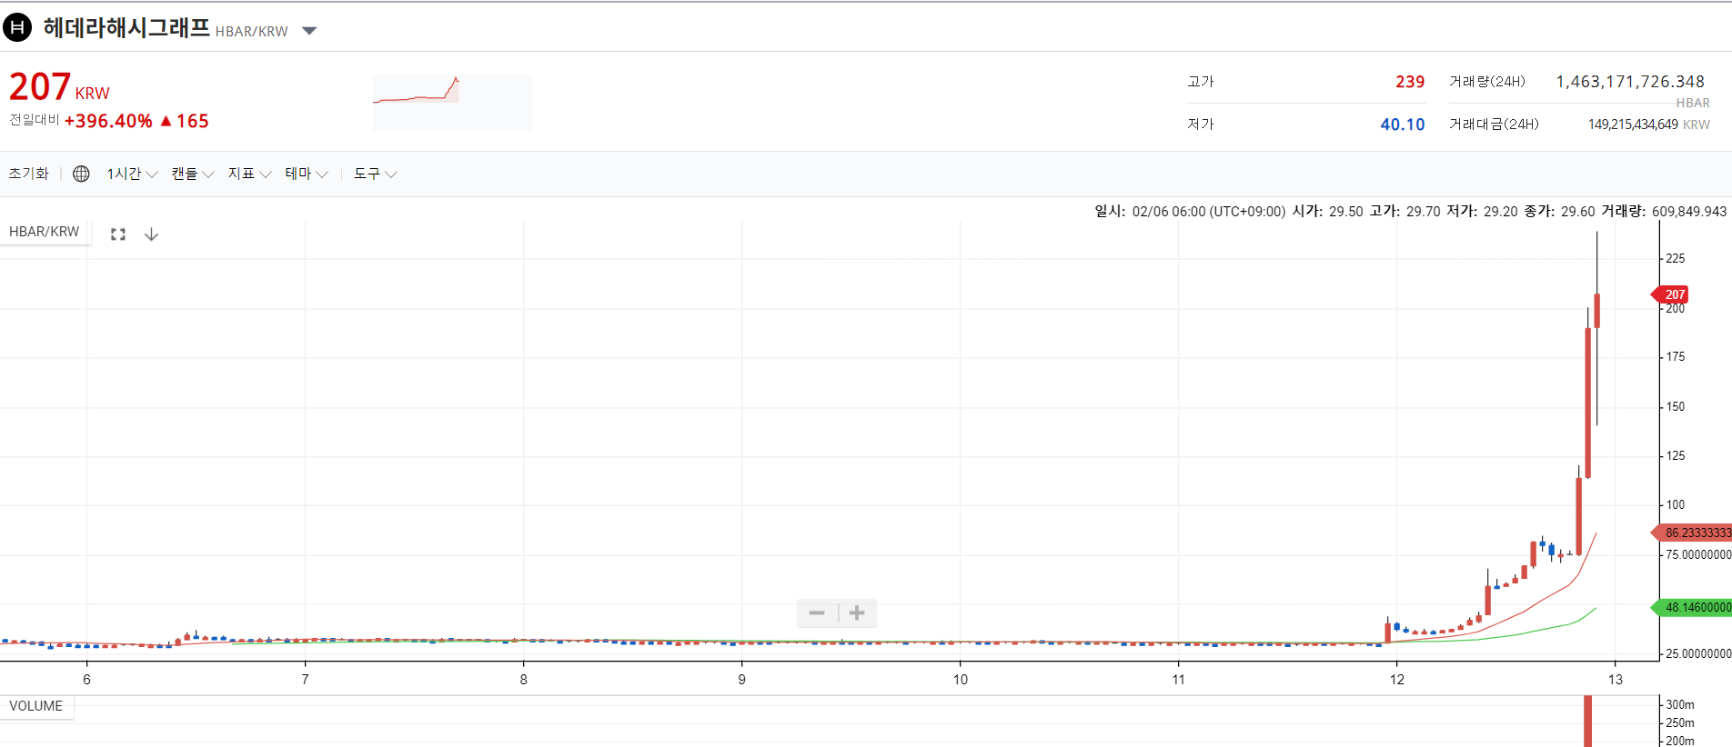Click the mini price sparkline thumbnail
1732x747 pixels.
(452, 102)
